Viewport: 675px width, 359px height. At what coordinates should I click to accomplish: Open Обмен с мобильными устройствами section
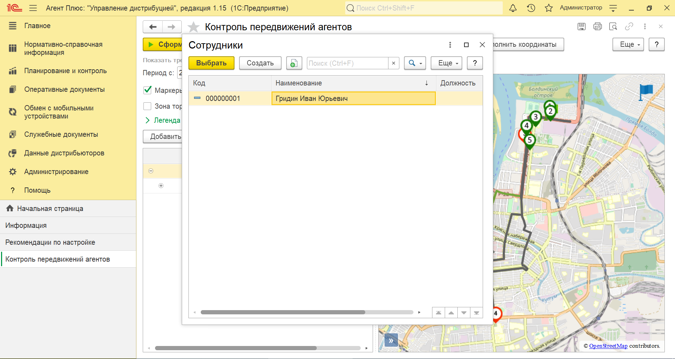click(x=59, y=112)
